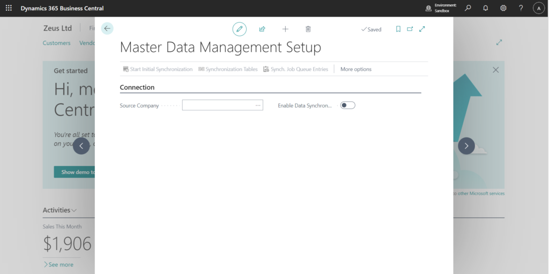Click the $1,906 sales figure
Screen dimensions: 549x274
point(67,243)
